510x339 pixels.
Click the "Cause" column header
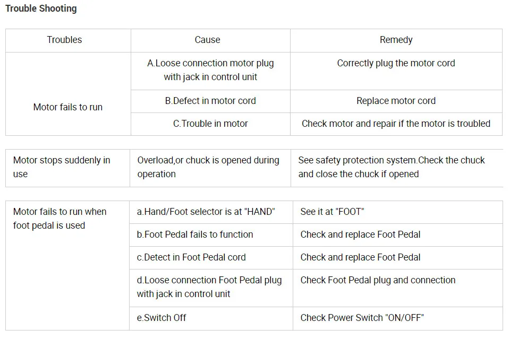pos(207,40)
